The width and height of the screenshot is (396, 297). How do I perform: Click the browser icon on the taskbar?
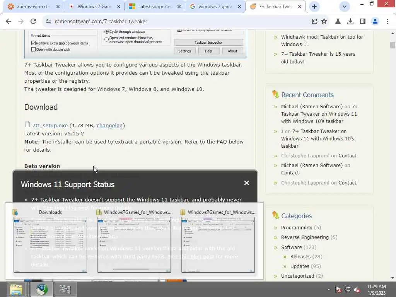[42, 289]
